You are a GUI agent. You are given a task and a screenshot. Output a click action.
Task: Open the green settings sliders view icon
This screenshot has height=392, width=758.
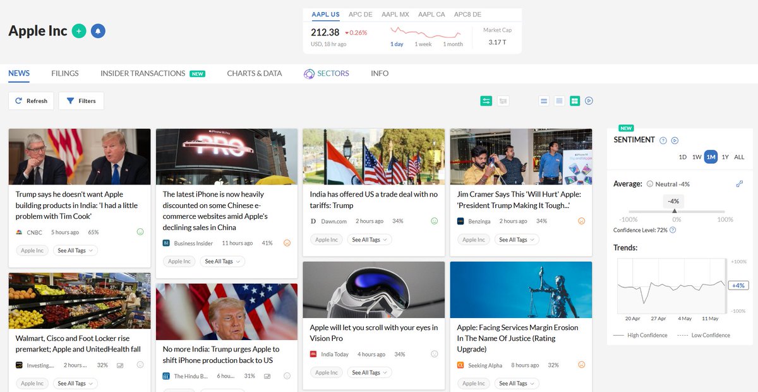point(486,101)
